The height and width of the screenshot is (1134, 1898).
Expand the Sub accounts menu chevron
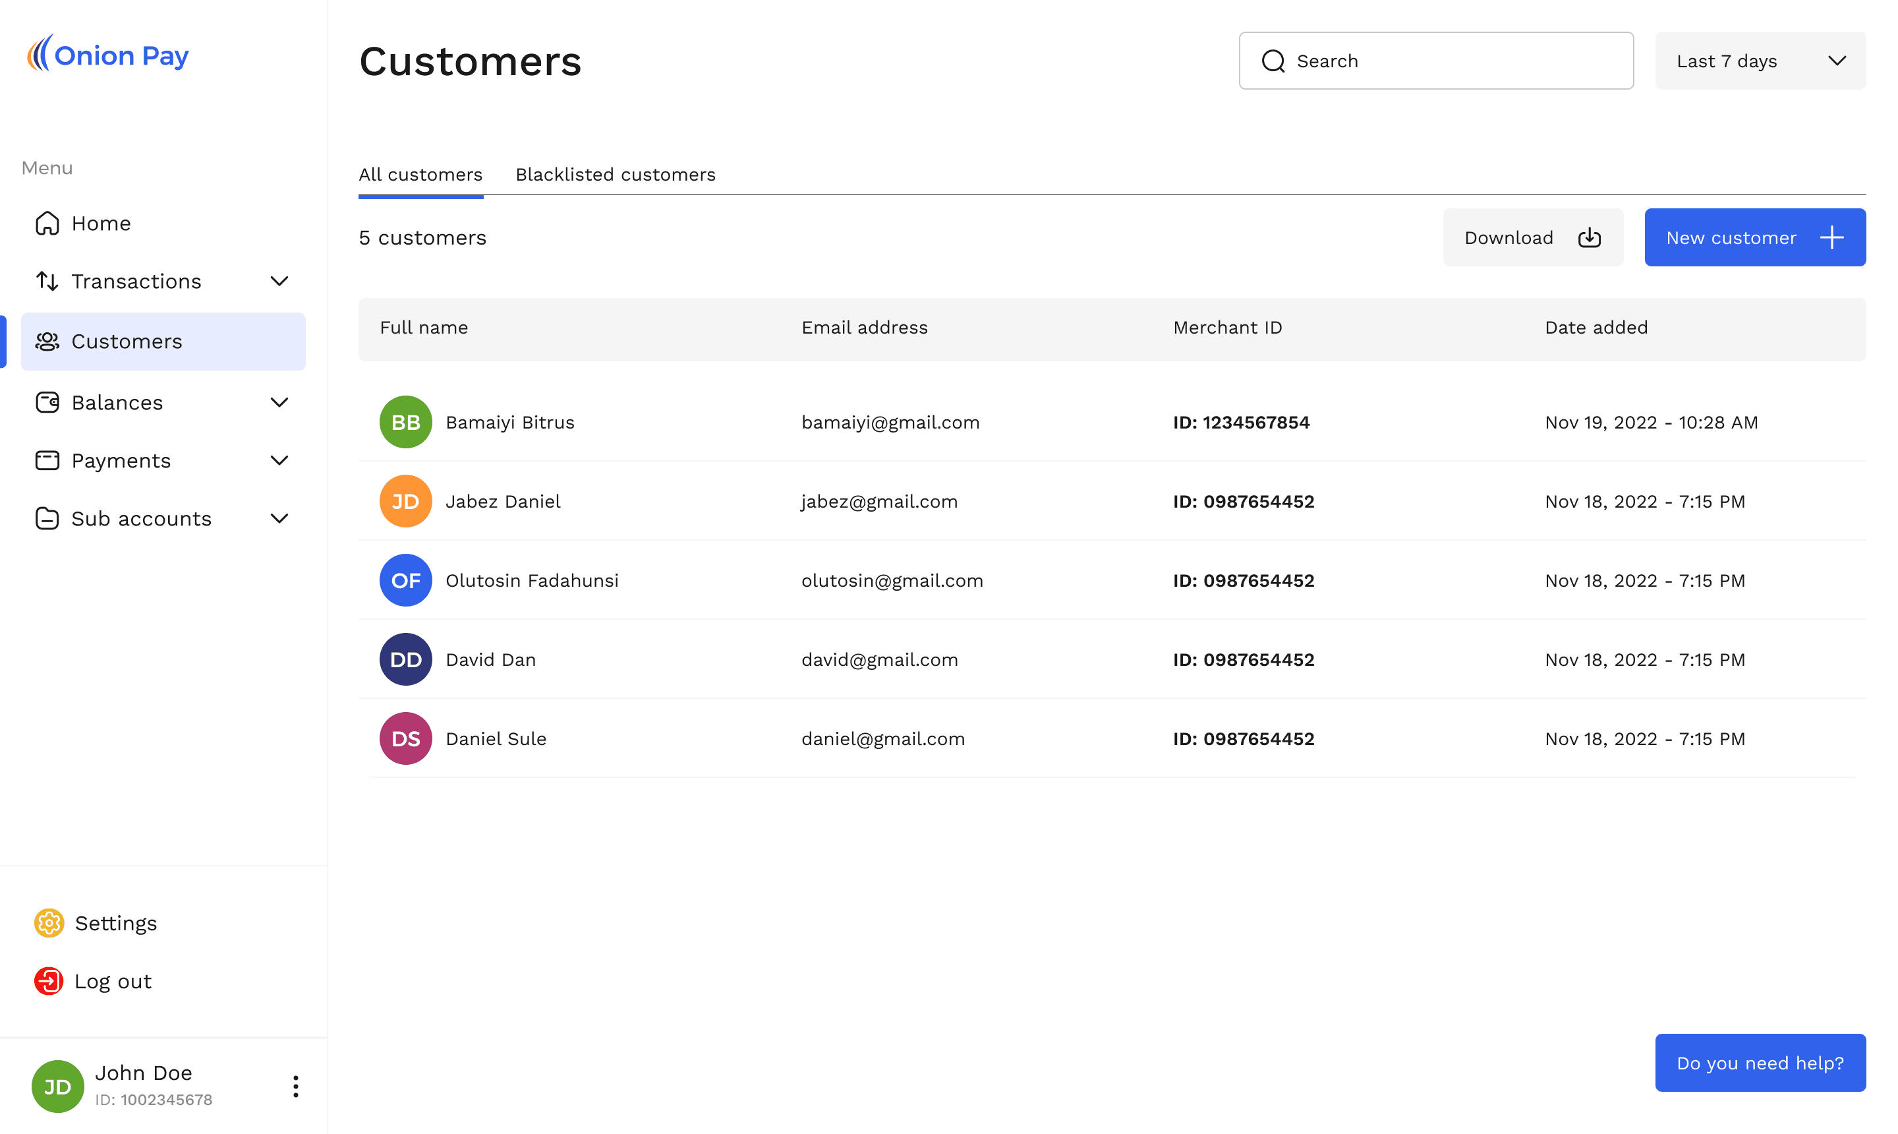tap(279, 518)
